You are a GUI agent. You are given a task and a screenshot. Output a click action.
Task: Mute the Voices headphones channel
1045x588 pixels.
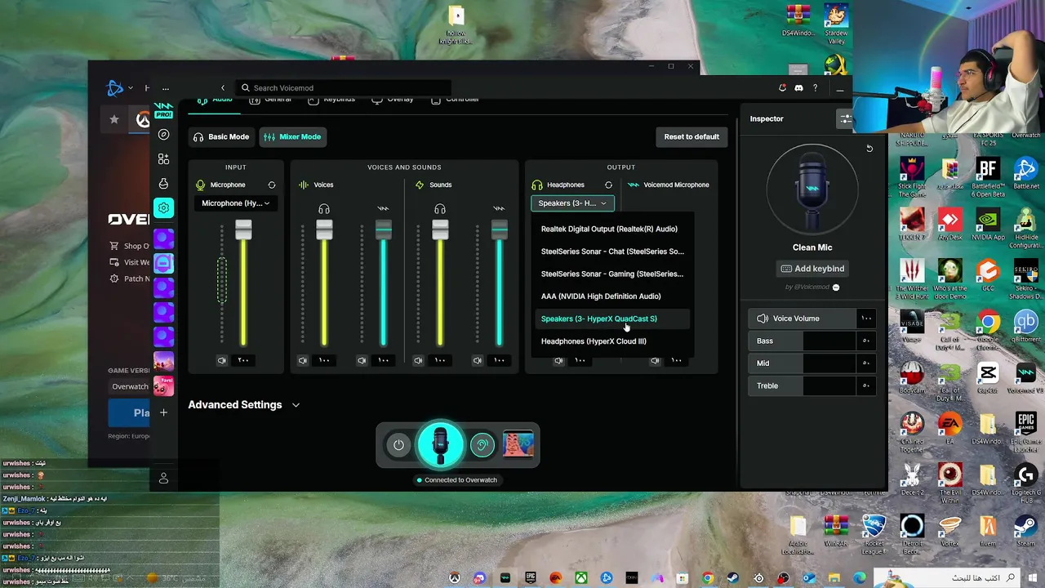pyautogui.click(x=303, y=360)
